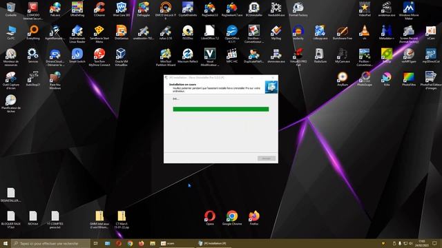Launch Smart Switch desktop icon
Image resolution: width=442 pixels, height=248 pixels.
click(x=77, y=55)
